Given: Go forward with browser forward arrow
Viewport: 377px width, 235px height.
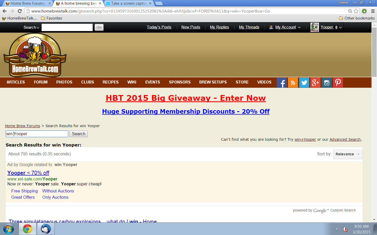Looking at the screenshot, I should [x=12, y=11].
